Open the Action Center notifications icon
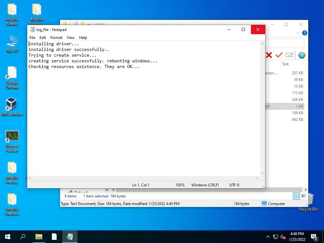The image size is (324, 243). click(x=314, y=237)
